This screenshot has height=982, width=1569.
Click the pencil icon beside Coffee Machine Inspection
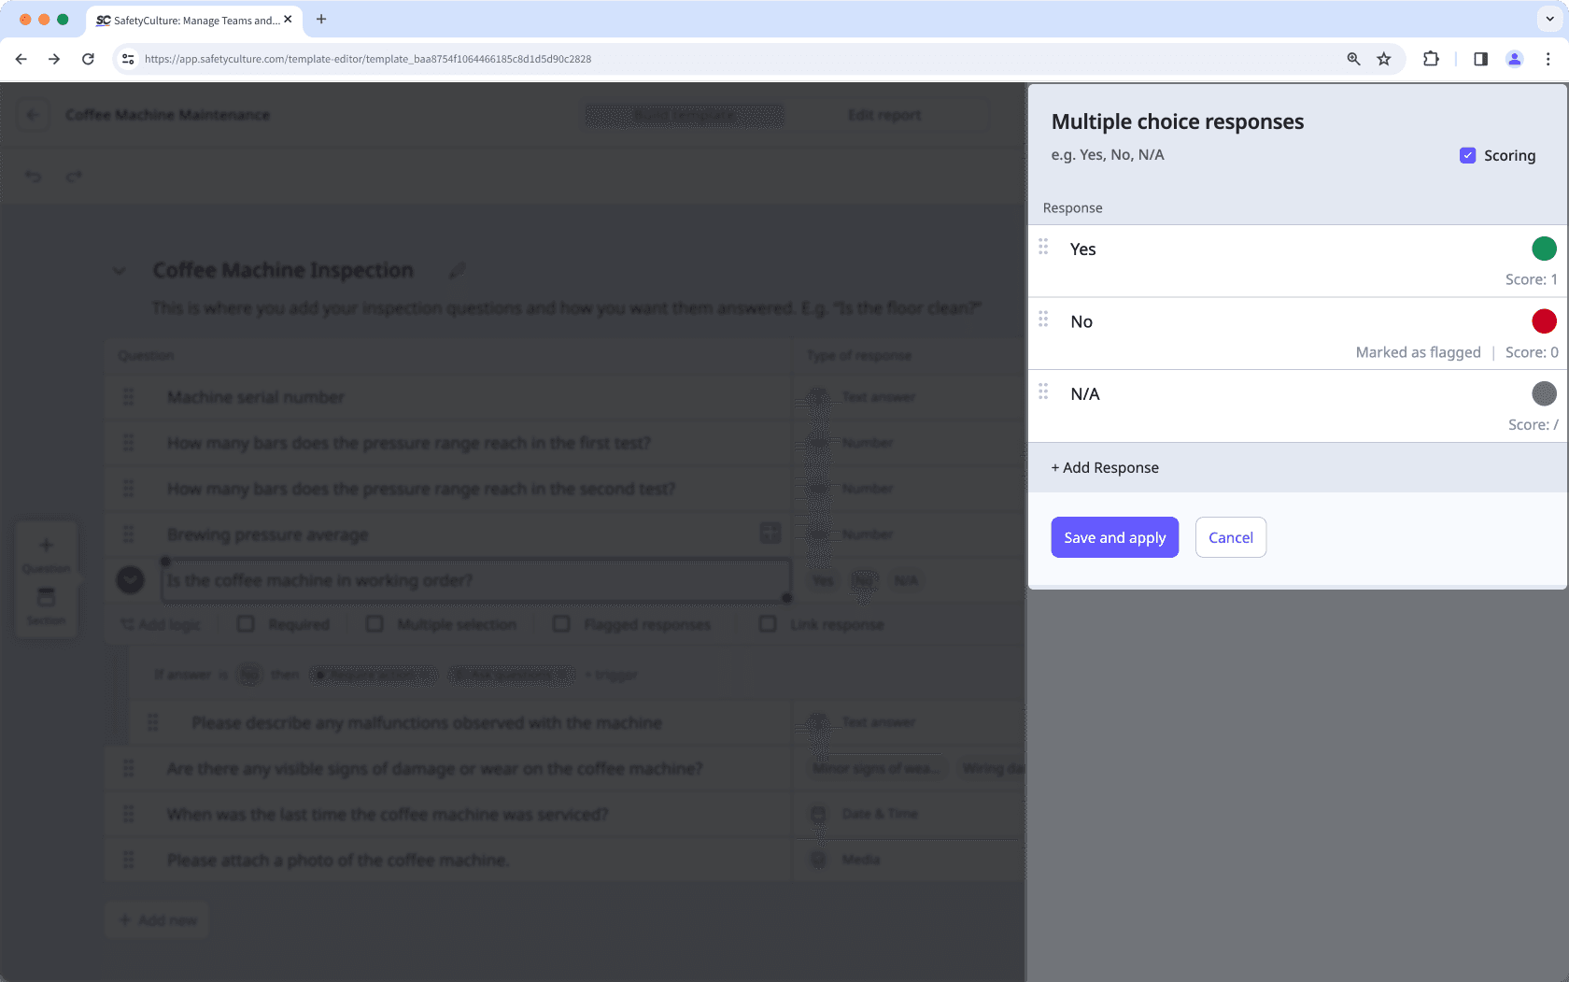tap(457, 270)
